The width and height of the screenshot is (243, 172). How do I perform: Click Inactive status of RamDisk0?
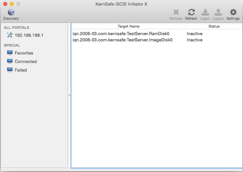click(x=195, y=33)
